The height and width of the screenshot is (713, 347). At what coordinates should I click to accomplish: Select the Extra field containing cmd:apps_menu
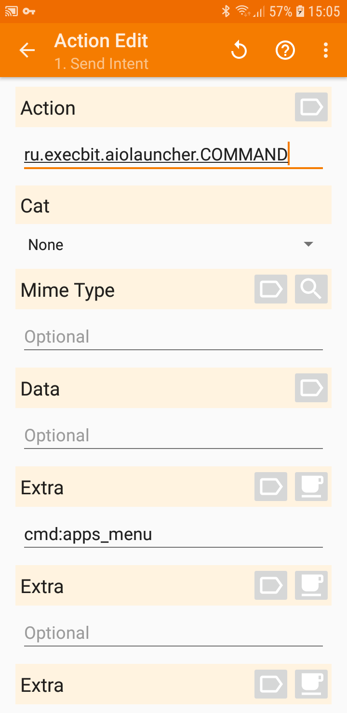173,535
